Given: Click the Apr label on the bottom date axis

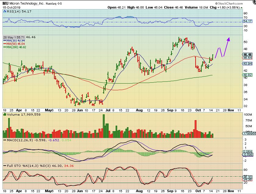Looking at the screenshot, I should coord(19,191).
